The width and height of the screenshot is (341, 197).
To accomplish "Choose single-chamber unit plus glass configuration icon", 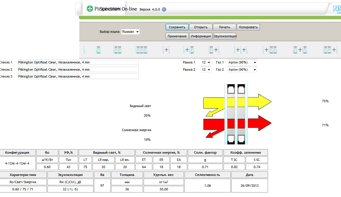I will coord(214,50).
